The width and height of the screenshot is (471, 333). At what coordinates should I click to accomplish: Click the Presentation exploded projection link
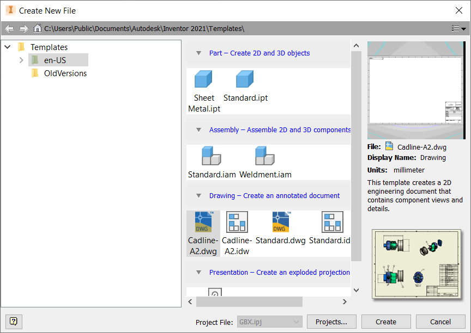coord(280,272)
